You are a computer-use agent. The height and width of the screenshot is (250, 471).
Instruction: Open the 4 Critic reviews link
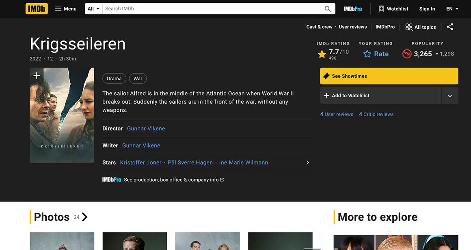click(x=376, y=114)
